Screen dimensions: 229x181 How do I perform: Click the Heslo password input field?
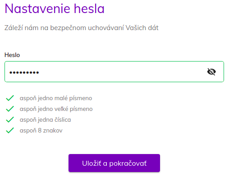click(114, 71)
